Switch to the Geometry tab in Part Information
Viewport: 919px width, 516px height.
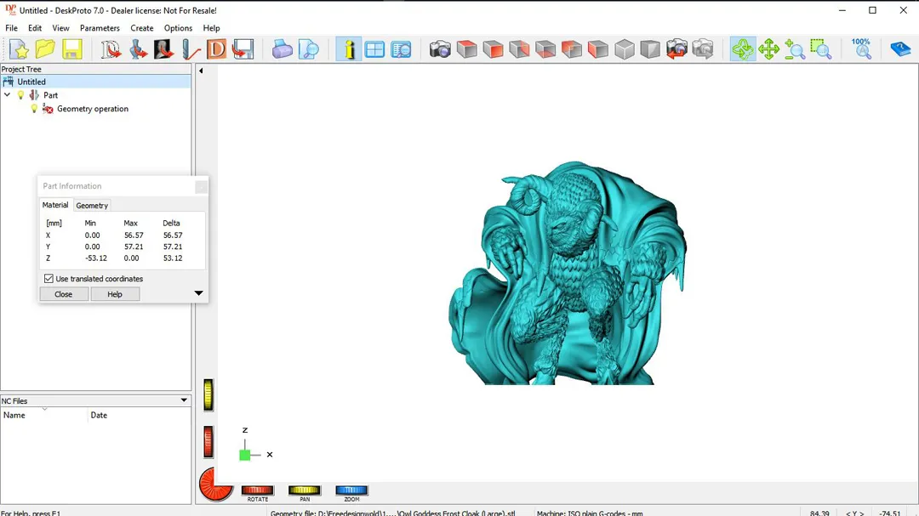pos(92,206)
